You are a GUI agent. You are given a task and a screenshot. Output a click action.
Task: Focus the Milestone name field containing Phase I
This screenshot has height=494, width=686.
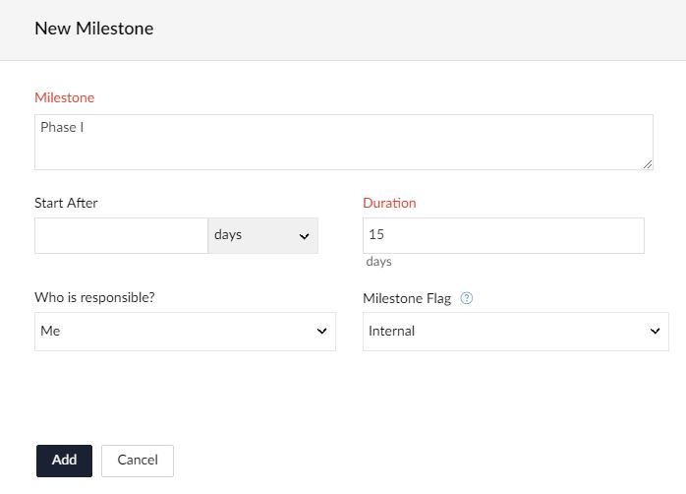343,143
